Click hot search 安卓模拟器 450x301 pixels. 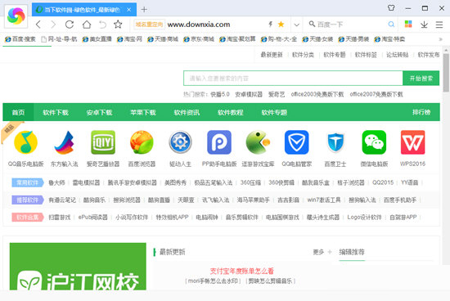click(249, 94)
